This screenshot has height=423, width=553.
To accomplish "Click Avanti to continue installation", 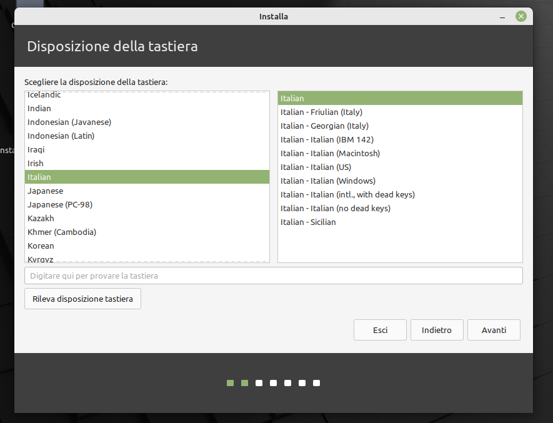I will coord(494,330).
